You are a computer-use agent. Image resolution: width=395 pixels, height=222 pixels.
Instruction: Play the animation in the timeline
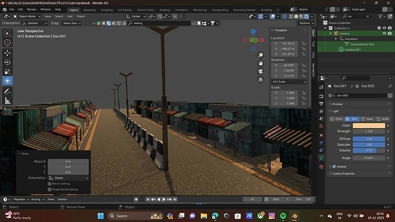click(164, 199)
